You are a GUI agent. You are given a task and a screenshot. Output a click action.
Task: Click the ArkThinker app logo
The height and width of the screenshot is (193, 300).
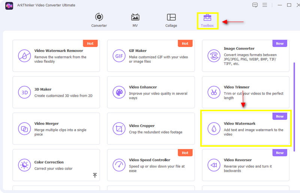pyautogui.click(x=9, y=6)
